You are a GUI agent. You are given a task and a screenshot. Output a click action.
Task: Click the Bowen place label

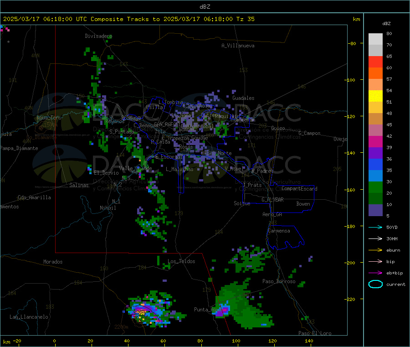(x=303, y=204)
